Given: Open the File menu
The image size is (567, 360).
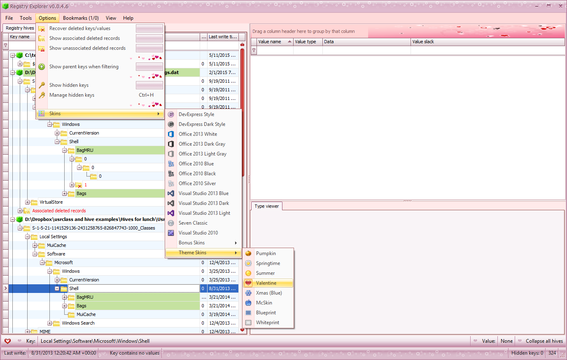Looking at the screenshot, I should click(9, 18).
